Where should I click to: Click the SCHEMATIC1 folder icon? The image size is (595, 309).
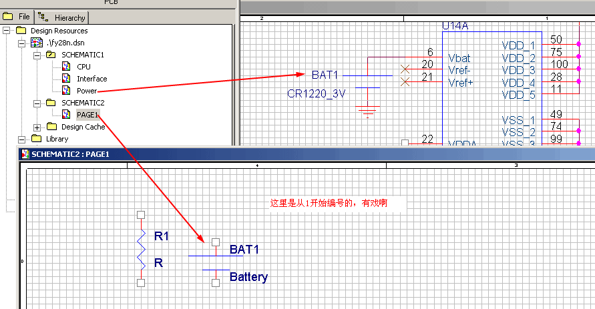coord(51,55)
